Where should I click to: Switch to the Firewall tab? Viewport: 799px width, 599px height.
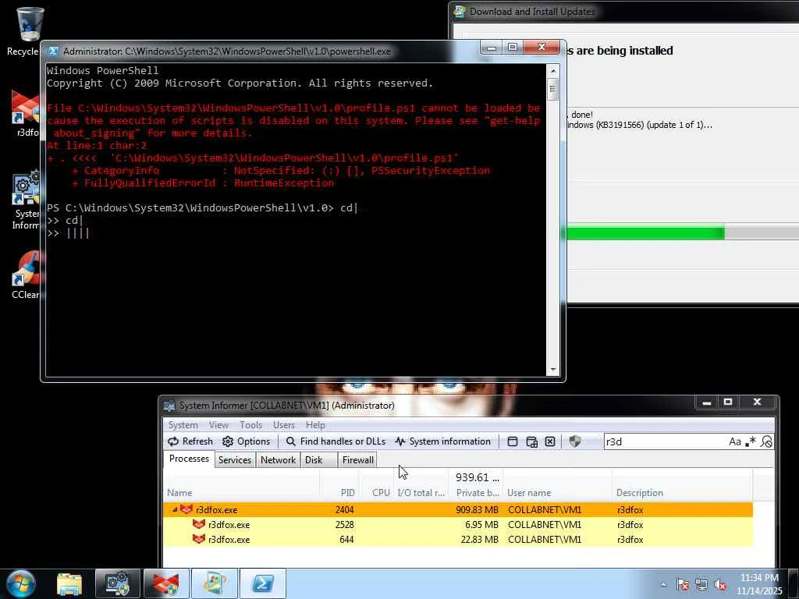(x=357, y=460)
